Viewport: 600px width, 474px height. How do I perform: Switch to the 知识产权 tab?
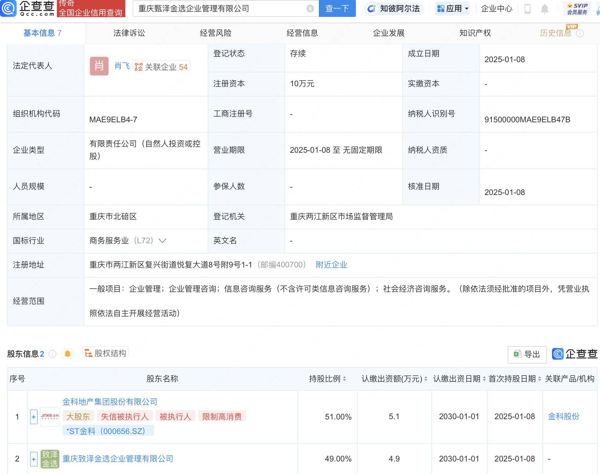[x=475, y=33]
